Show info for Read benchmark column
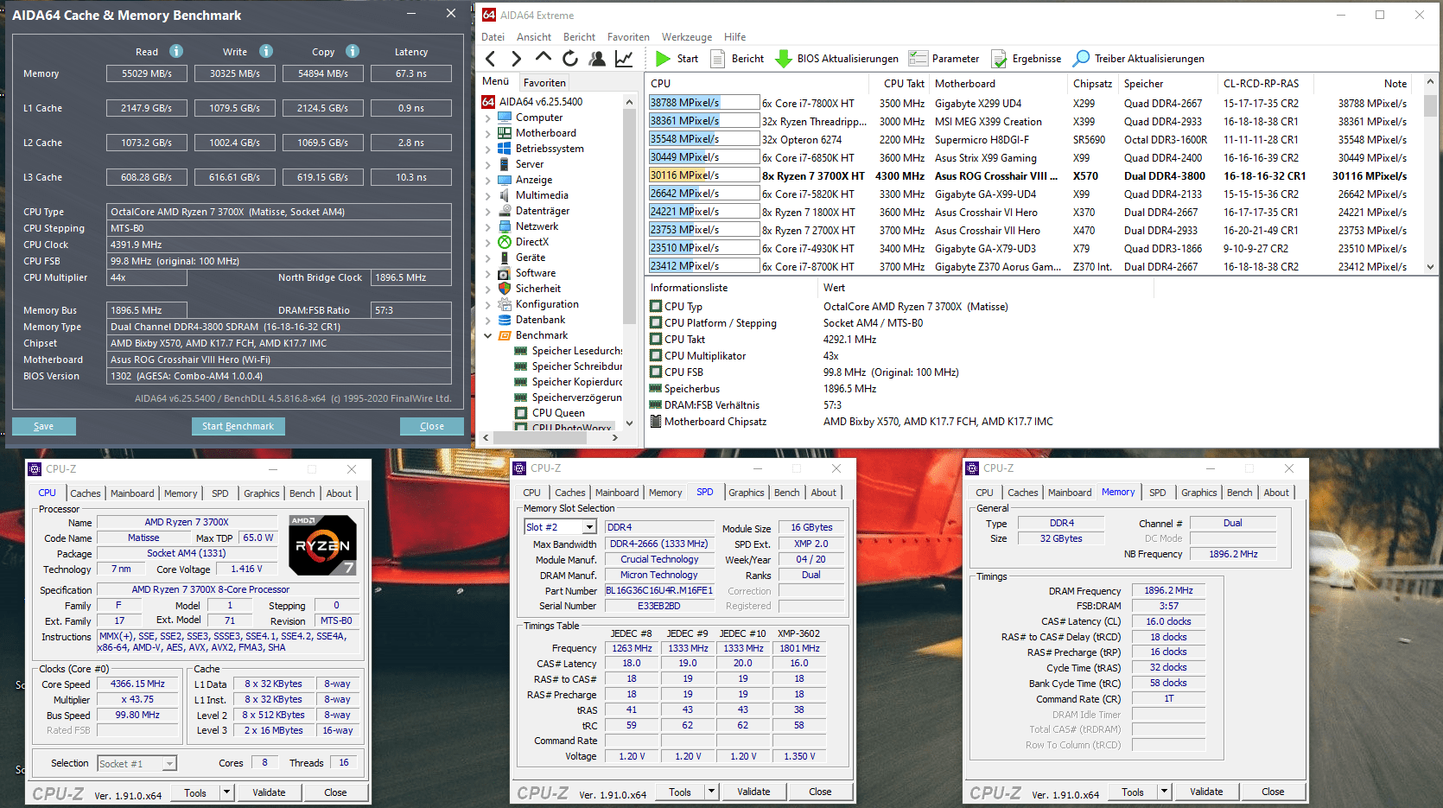1443x808 pixels. pyautogui.click(x=176, y=51)
